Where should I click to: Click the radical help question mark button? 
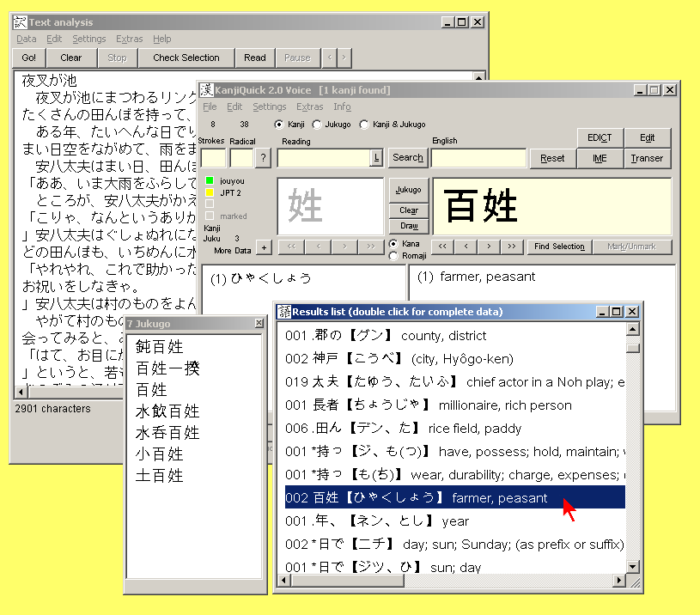click(263, 158)
